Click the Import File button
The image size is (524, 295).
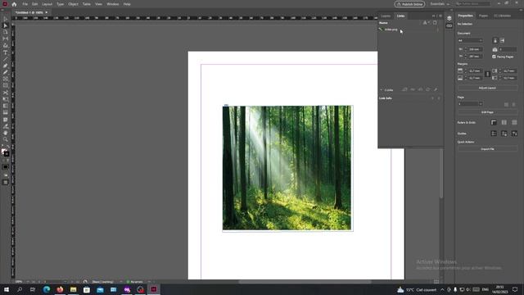tap(487, 149)
